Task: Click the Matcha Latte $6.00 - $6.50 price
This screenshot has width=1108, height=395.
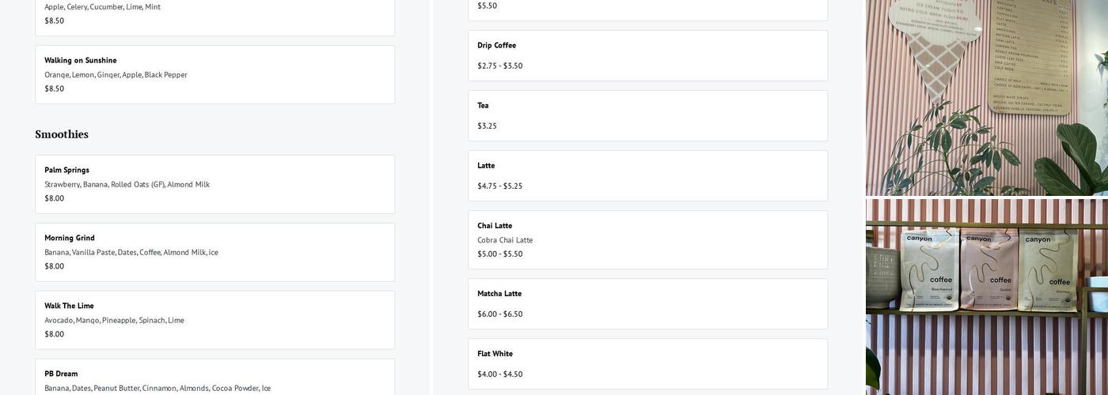Action: click(499, 314)
